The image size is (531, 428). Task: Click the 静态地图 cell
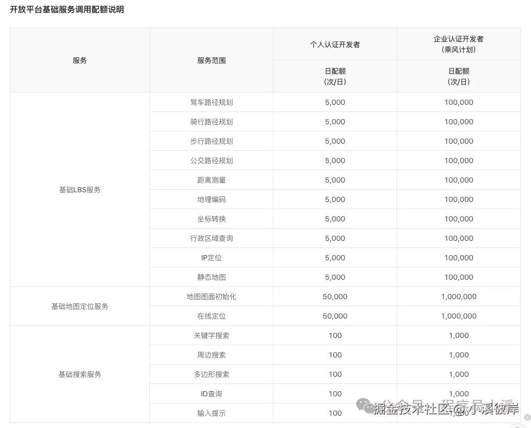click(211, 277)
